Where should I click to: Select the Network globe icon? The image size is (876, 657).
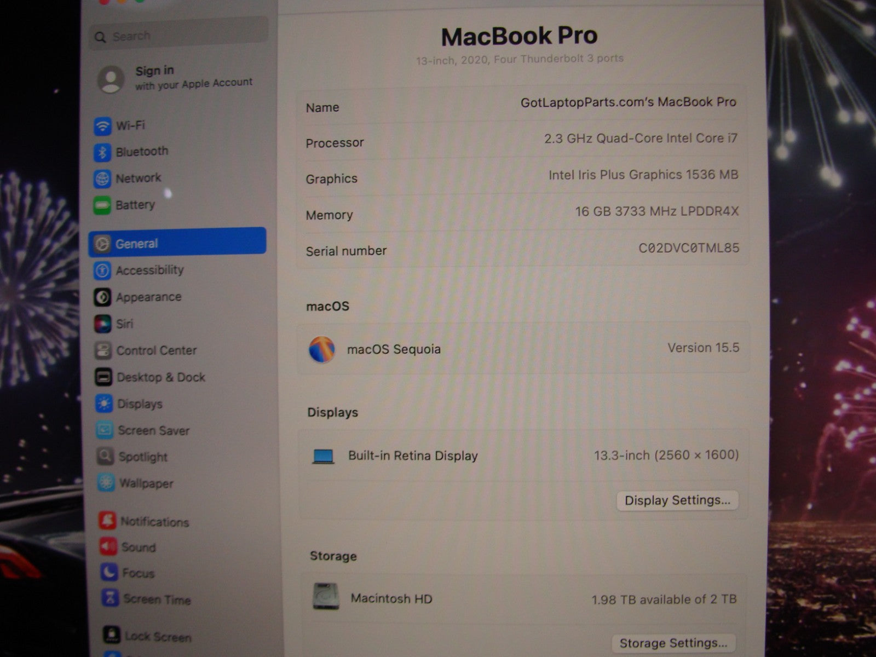click(102, 178)
